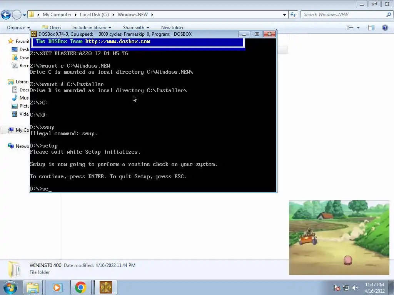
Task: Open the recent locations dropdown arrow
Action: coord(24,15)
